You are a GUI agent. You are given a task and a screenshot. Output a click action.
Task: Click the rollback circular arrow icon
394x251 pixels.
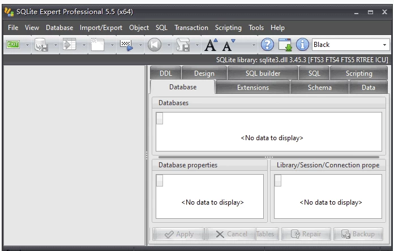point(155,45)
